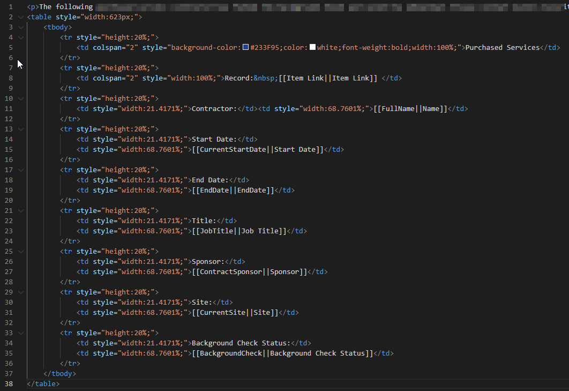Fold the Background Check row on line 33

pyautogui.click(x=21, y=333)
